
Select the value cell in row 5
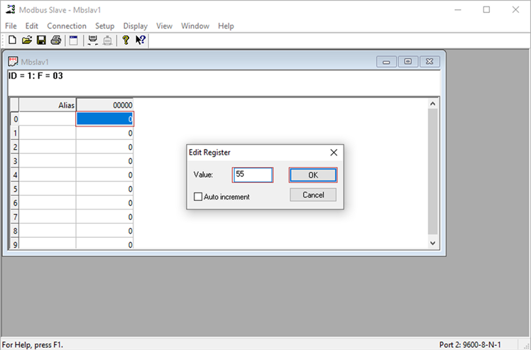point(104,189)
